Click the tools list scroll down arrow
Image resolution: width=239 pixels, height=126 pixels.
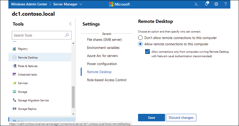[73, 114]
